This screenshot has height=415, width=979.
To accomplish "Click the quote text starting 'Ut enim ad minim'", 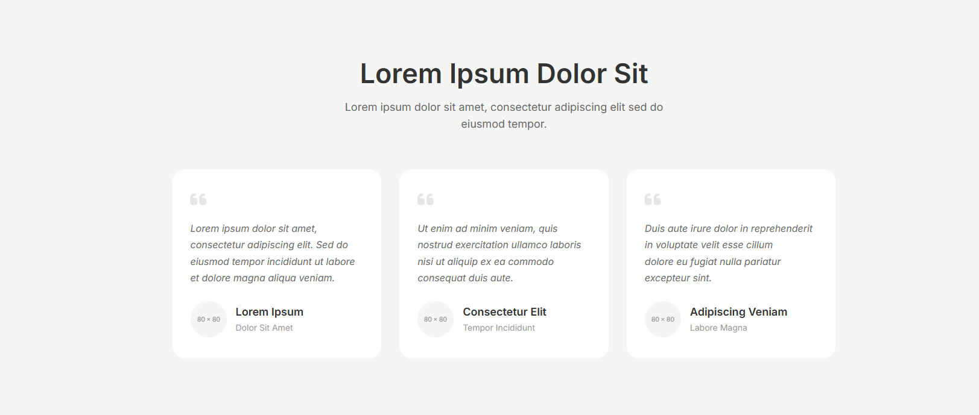I will click(487, 229).
